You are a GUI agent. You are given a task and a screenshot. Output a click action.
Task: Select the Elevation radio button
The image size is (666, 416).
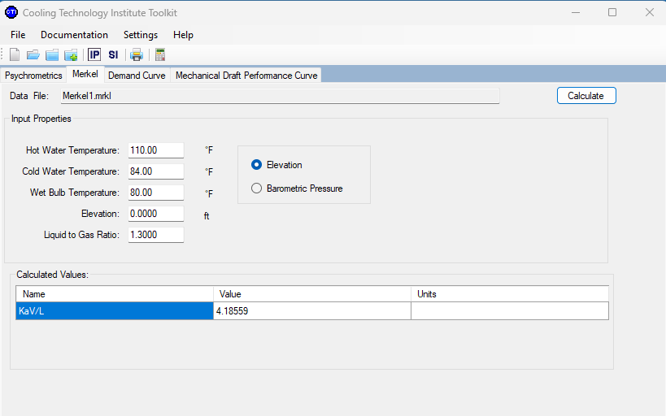pos(257,165)
